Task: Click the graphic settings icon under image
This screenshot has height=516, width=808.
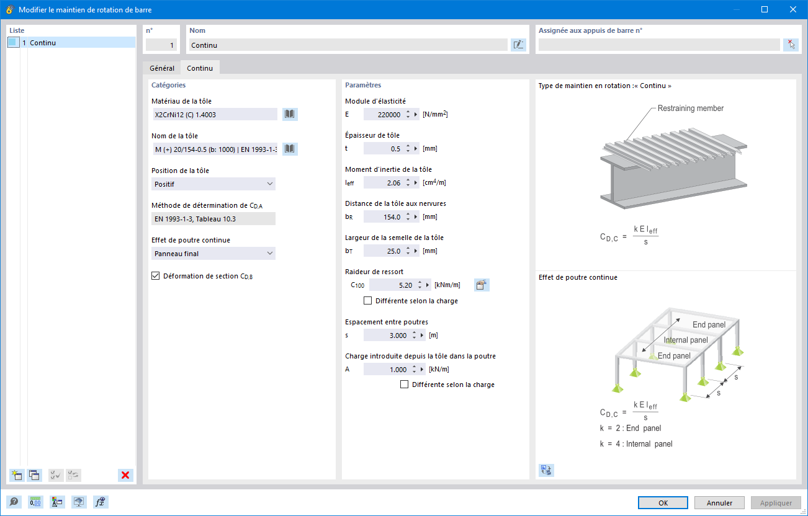Action: (546, 470)
